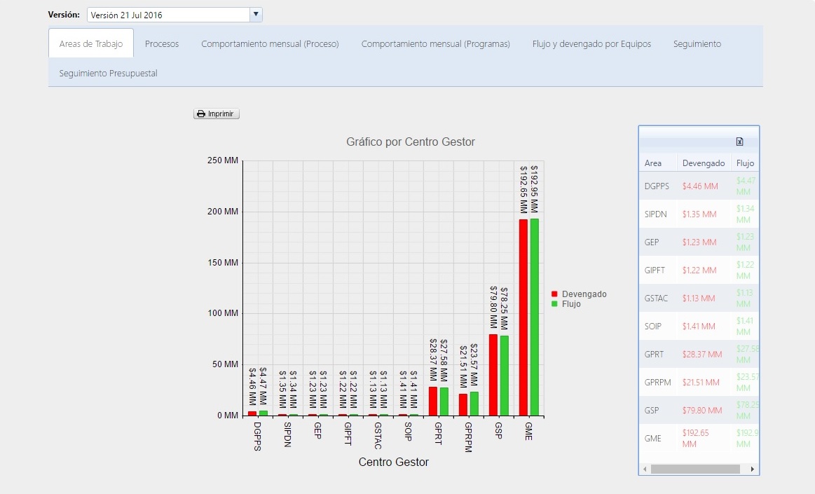Viewport: 815px width, 494px height.
Task: Toggle the red Devengado legend marker
Action: (x=554, y=294)
